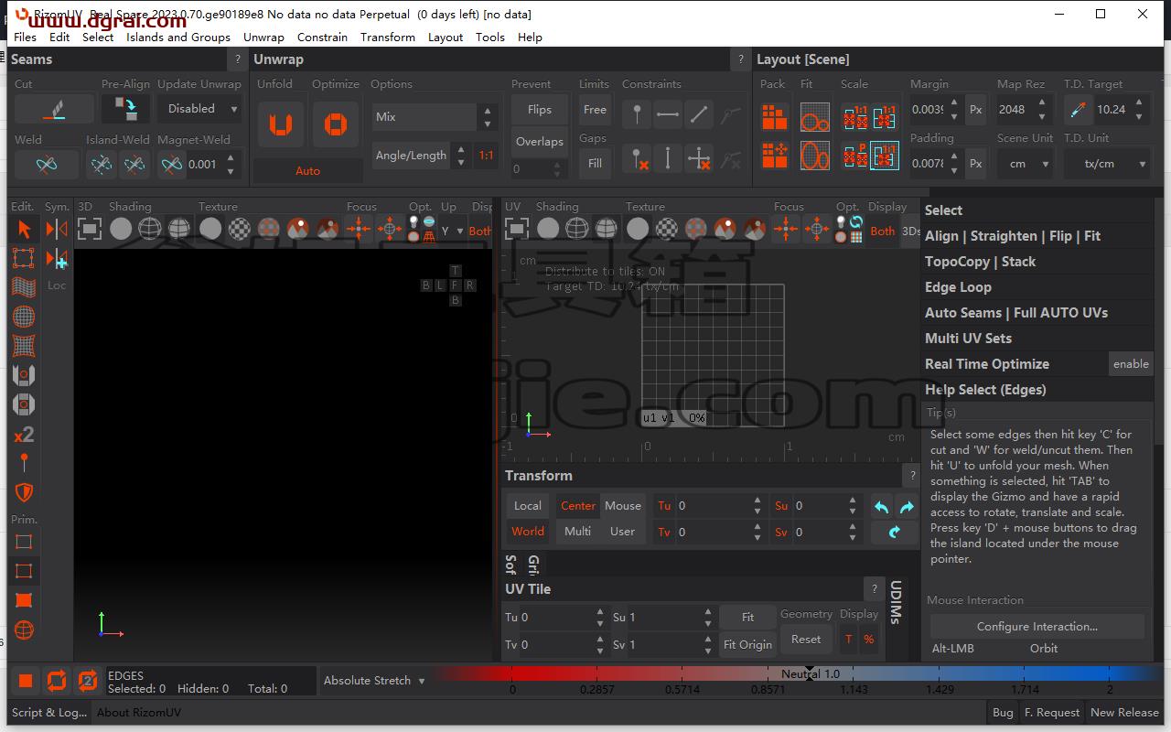Click the Configure Interaction button

tap(1037, 627)
